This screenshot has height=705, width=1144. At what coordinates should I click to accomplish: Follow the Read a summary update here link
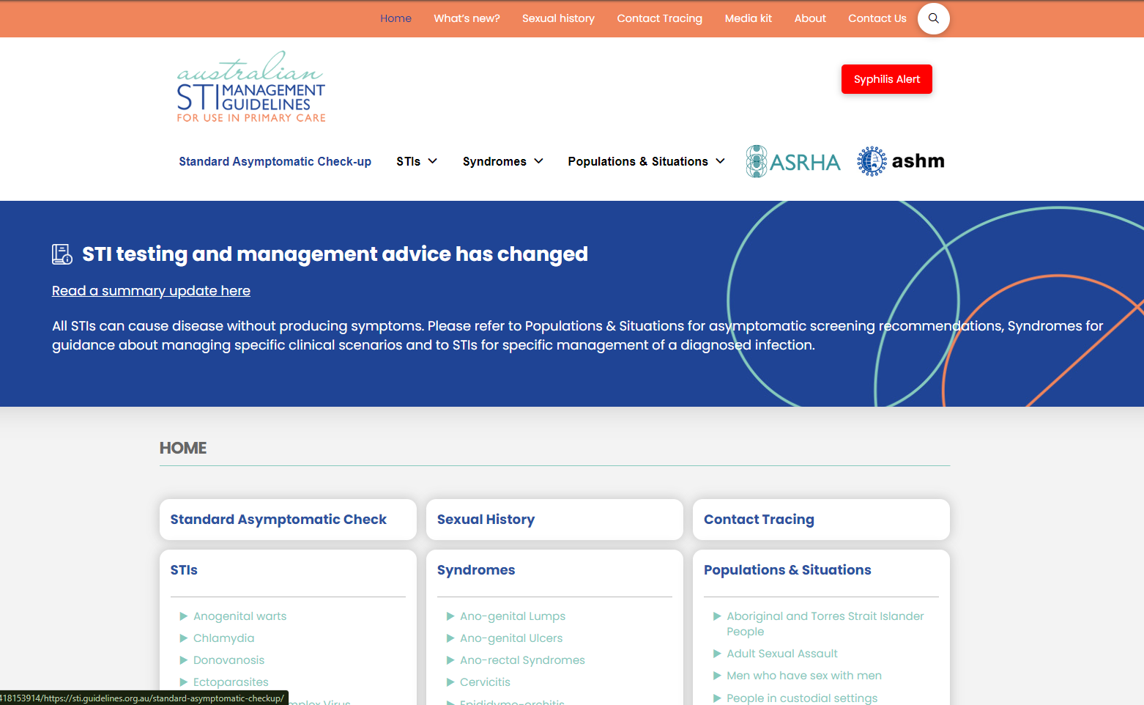pyautogui.click(x=151, y=291)
